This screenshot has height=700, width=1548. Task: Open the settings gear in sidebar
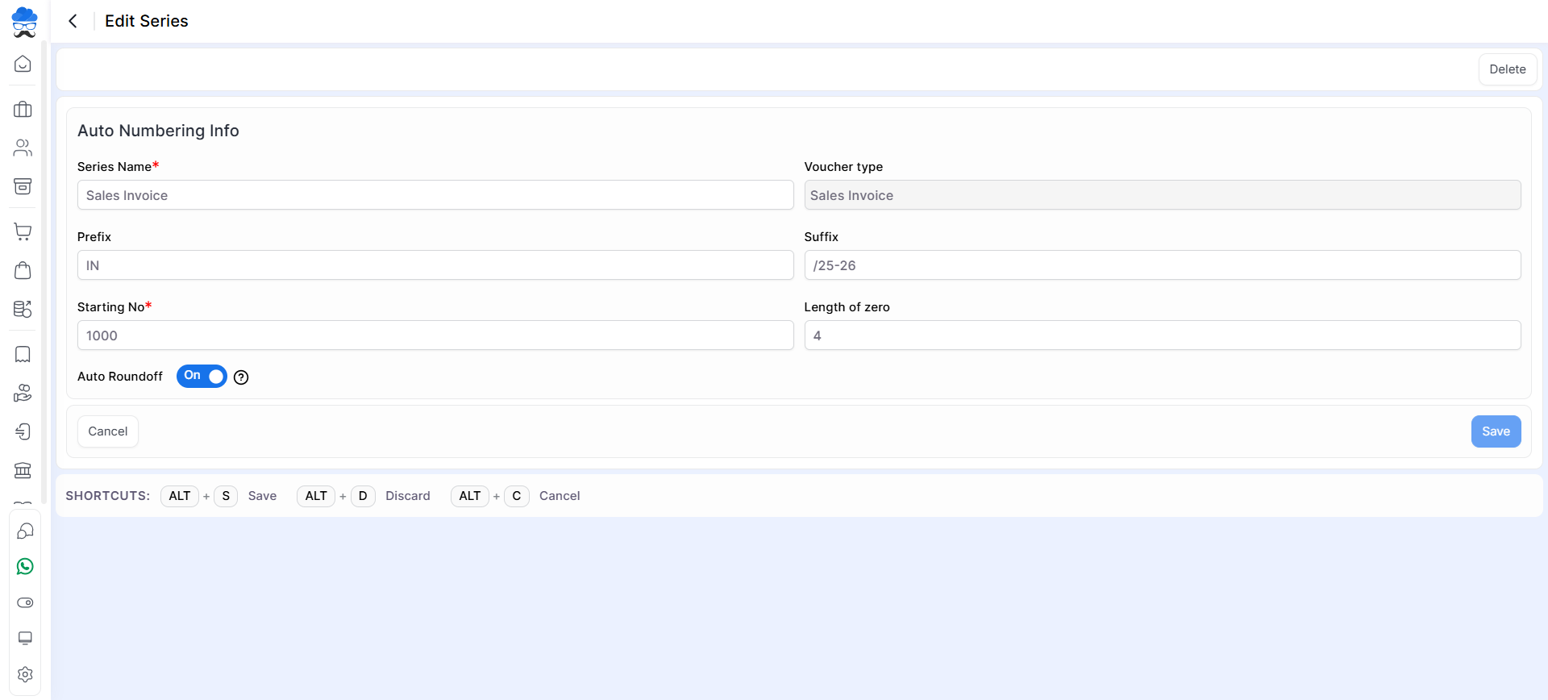25,674
